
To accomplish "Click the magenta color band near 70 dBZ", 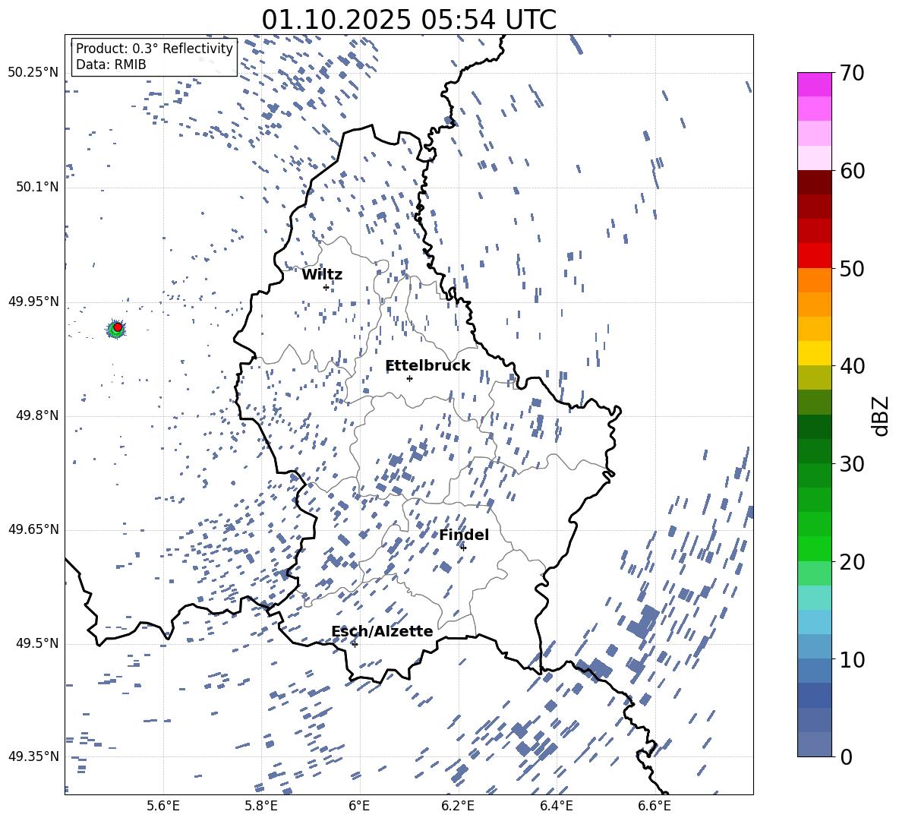I will [814, 84].
